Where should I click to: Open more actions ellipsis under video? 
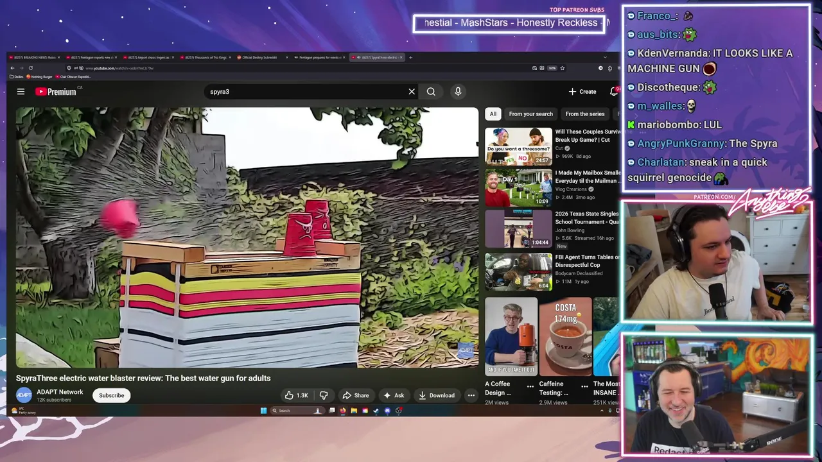pos(471,395)
